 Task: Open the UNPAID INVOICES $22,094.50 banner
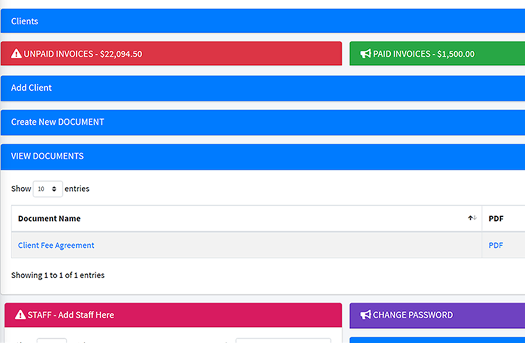[171, 54]
